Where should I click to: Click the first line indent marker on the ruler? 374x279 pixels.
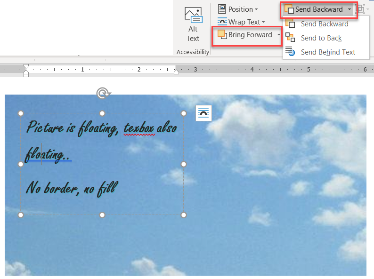26,66
